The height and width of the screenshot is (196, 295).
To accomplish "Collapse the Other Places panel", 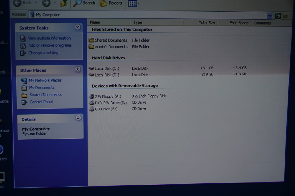I will [x=77, y=69].
